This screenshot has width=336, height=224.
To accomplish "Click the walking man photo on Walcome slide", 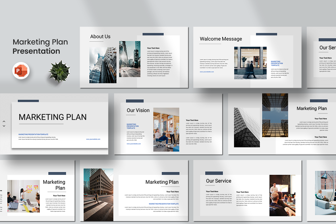I will 250,63.
